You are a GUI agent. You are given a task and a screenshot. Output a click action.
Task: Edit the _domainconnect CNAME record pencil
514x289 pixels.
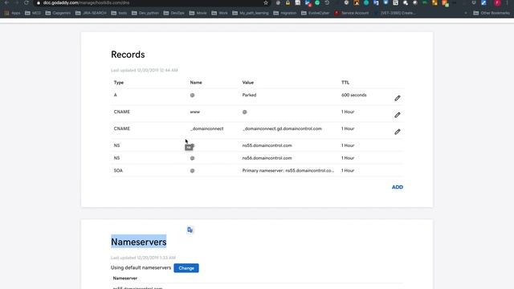click(x=398, y=132)
